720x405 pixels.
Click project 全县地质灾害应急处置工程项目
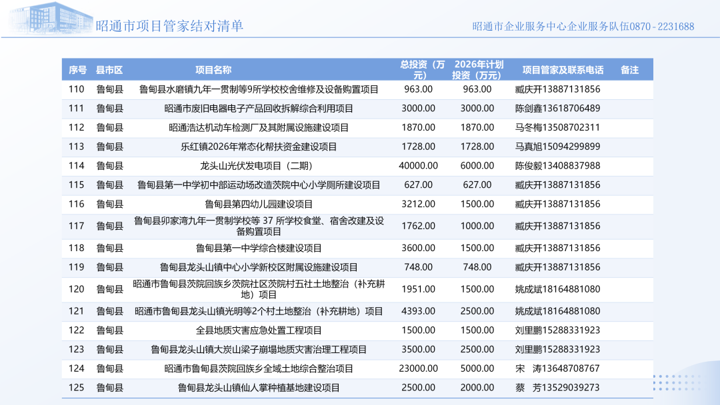(x=259, y=330)
